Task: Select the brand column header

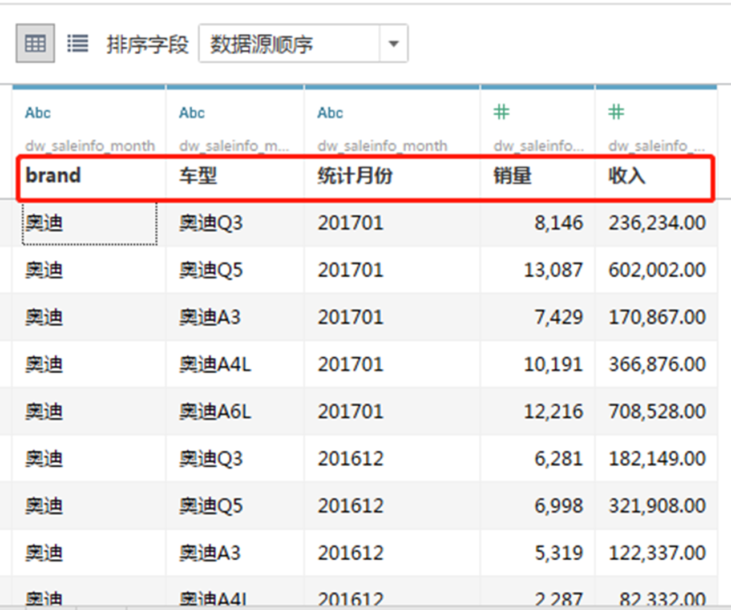Action: tap(53, 175)
